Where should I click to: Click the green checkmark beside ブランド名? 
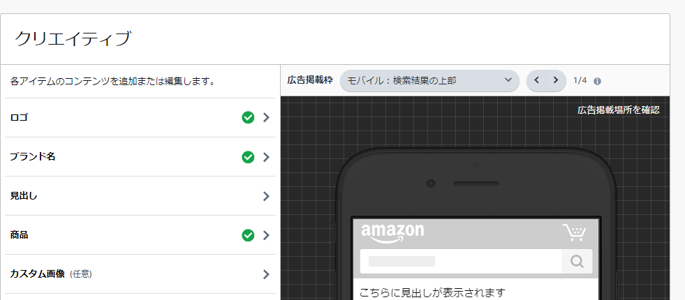pyautogui.click(x=248, y=157)
